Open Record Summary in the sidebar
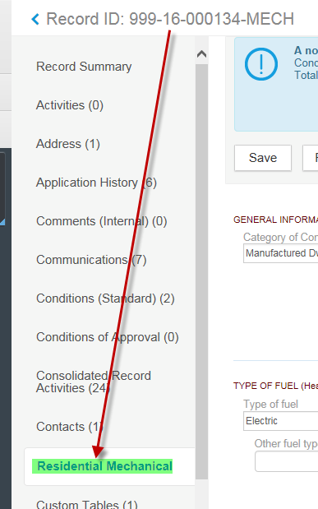This screenshot has height=509, width=318. (84, 67)
